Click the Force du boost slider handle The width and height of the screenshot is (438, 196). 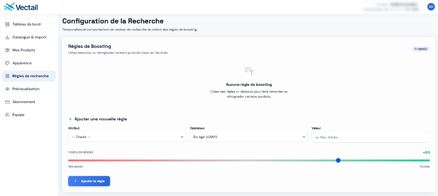338,160
